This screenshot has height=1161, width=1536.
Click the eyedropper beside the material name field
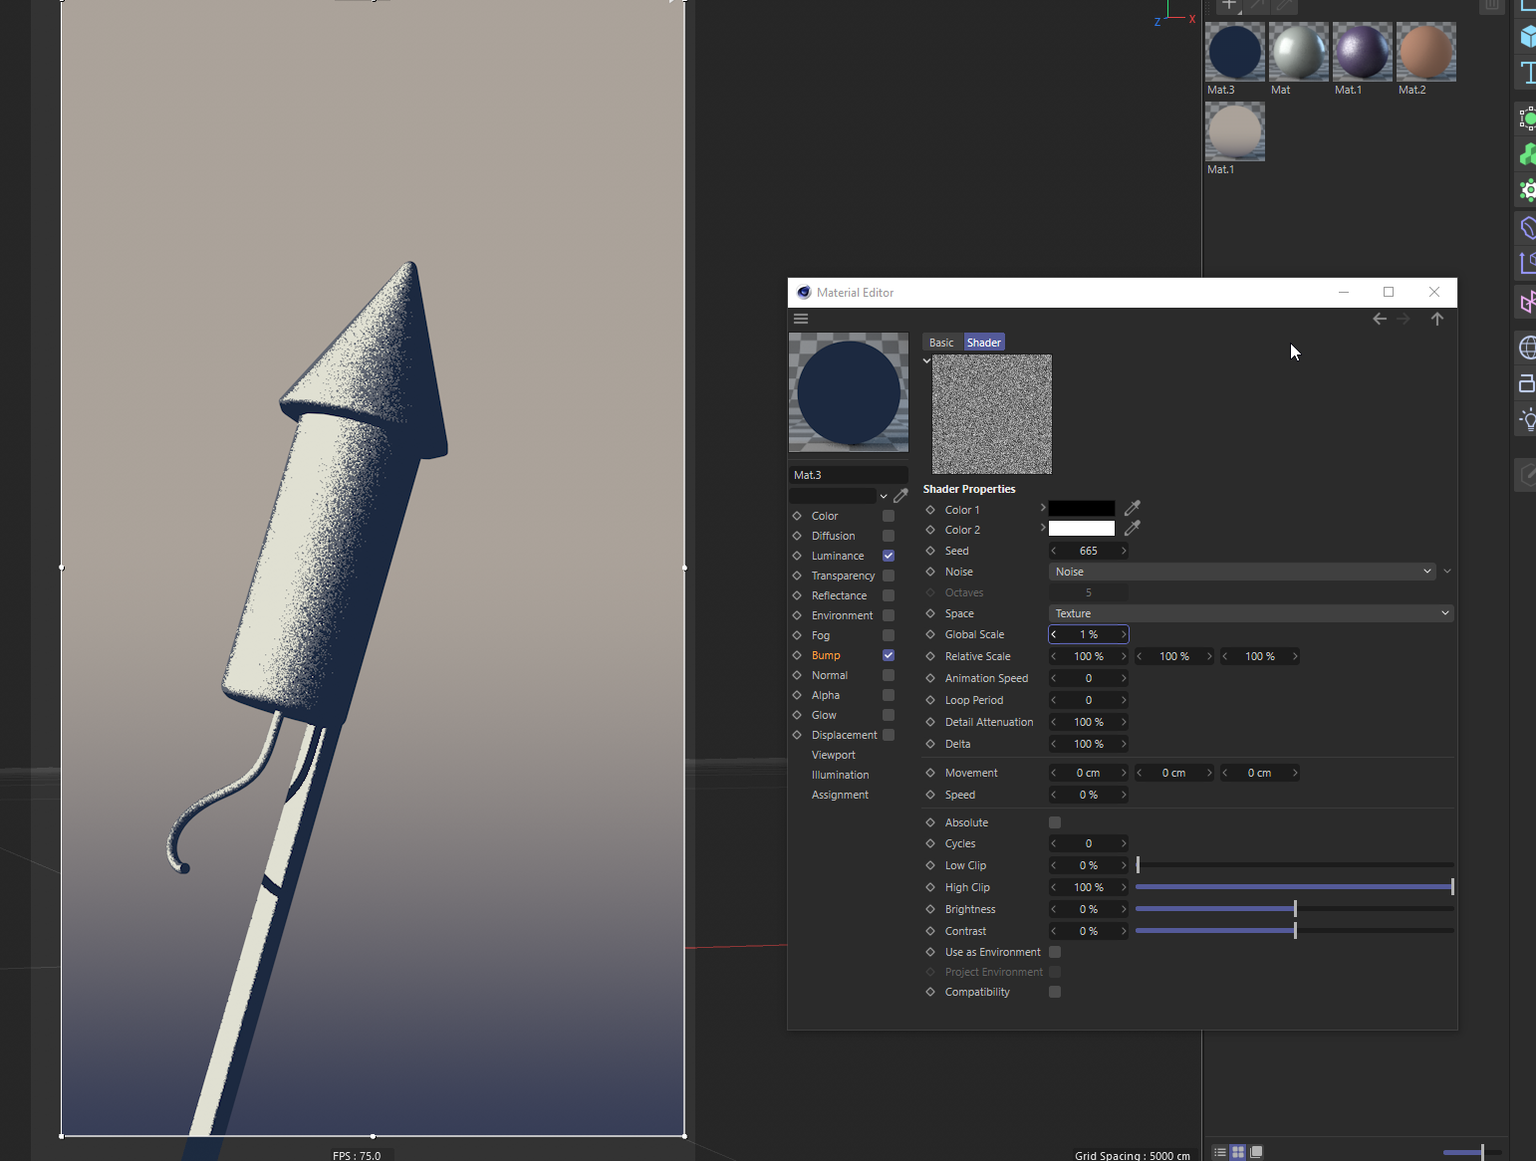[900, 496]
